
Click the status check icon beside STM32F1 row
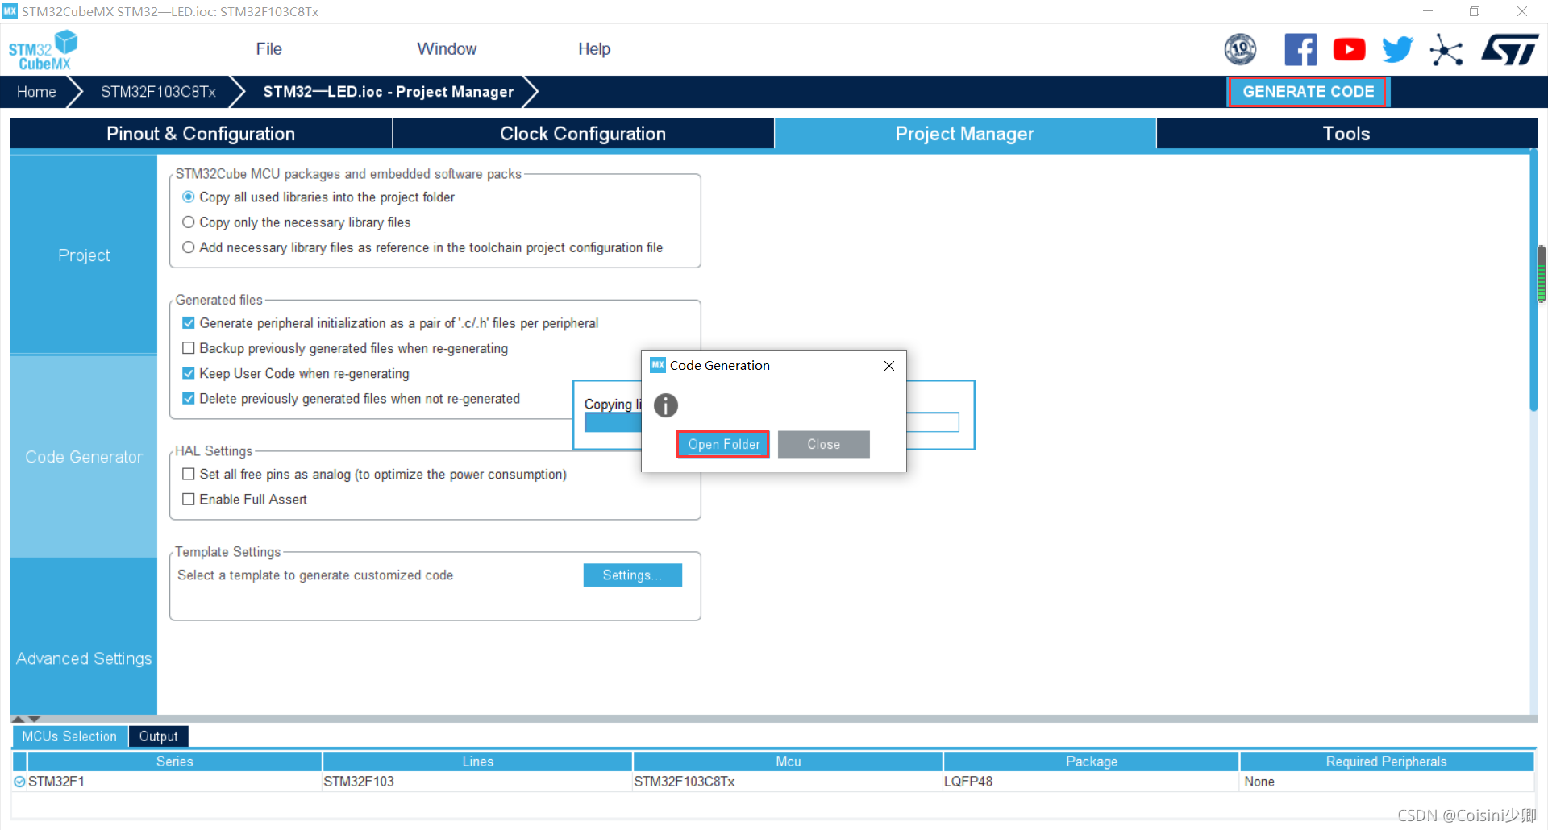19,782
